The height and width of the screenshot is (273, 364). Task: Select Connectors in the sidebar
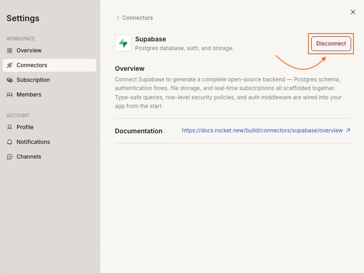pos(50,65)
